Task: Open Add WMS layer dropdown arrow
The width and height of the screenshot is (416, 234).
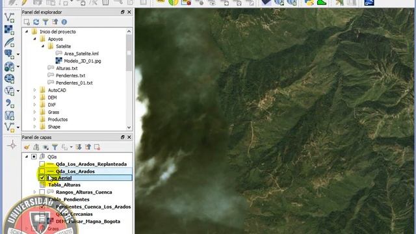Action: 18,66
